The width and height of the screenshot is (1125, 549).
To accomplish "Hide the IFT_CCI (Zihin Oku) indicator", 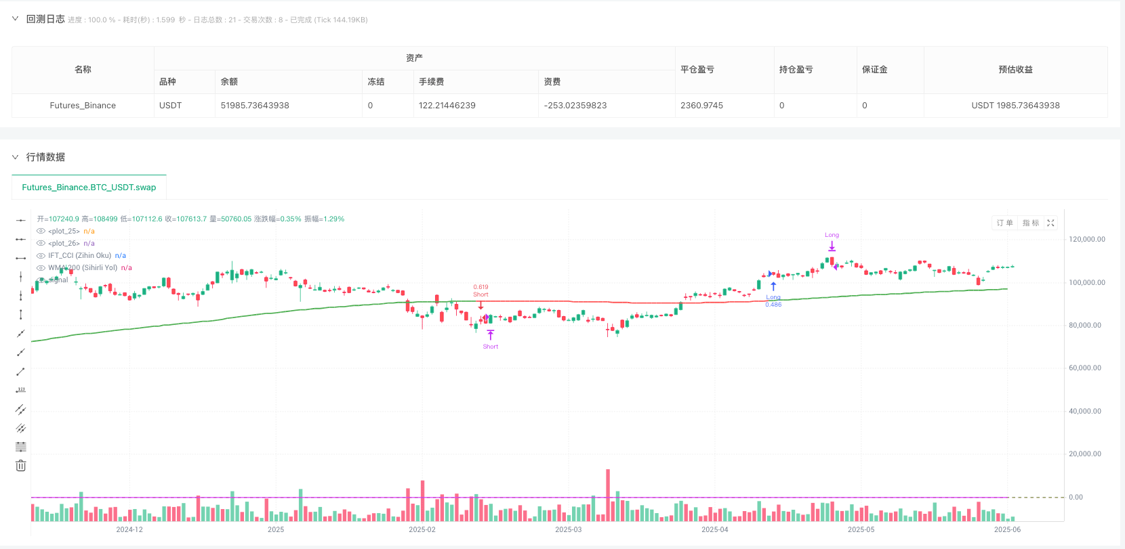I will (x=41, y=256).
